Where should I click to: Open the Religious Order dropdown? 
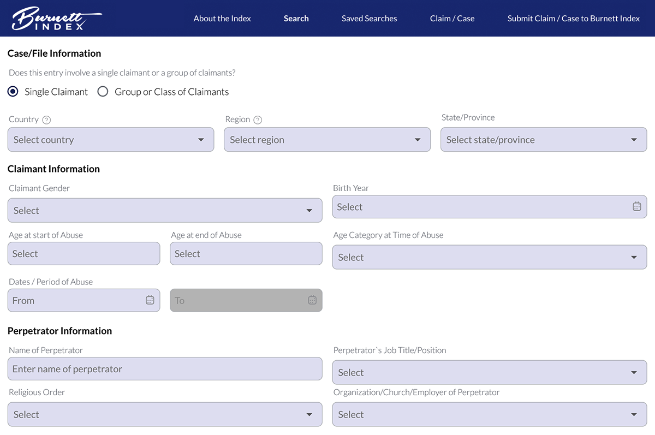[165, 415]
